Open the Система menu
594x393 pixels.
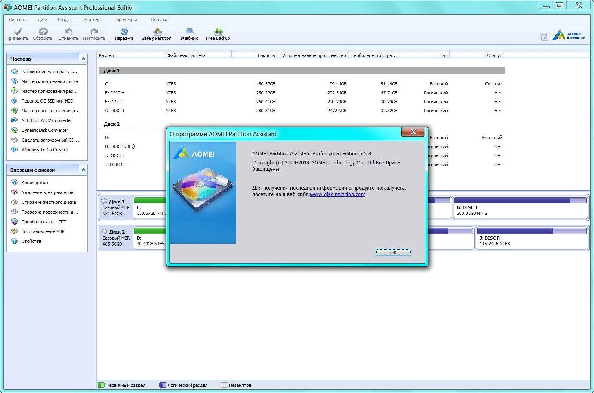(17, 20)
